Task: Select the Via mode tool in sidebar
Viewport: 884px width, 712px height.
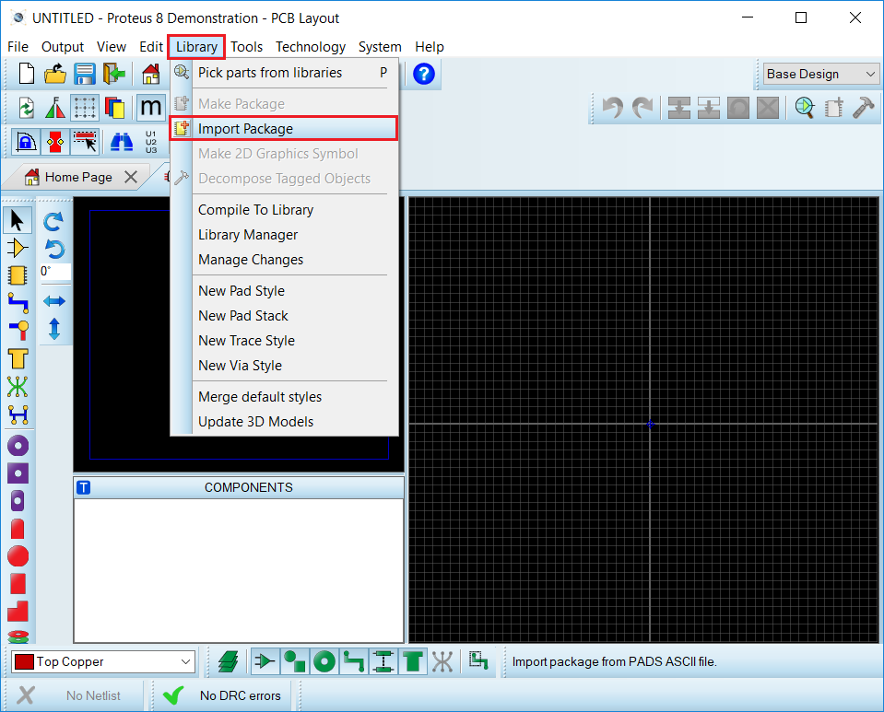Action: (x=18, y=329)
